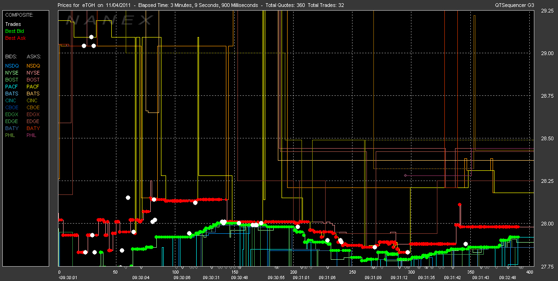Choose CBOE in the BIDS column
This screenshot has width=558, height=281.
pos(12,107)
